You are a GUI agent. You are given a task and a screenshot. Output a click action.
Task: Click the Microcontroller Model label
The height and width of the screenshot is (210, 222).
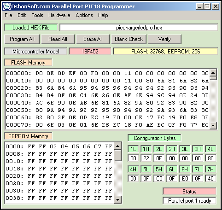pyautogui.click(x=35, y=52)
